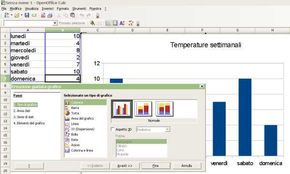
Task: Click the sabato bar in the chart
Action: (245, 117)
